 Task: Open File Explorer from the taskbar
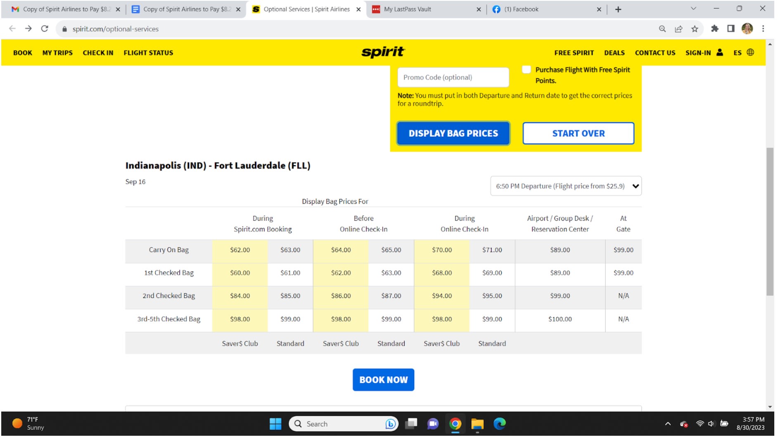coord(477,424)
